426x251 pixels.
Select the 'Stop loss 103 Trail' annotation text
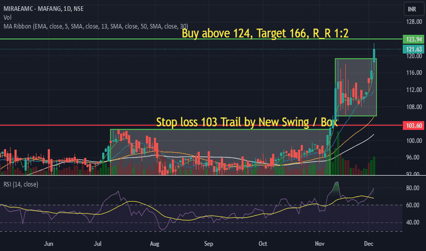pos(247,122)
